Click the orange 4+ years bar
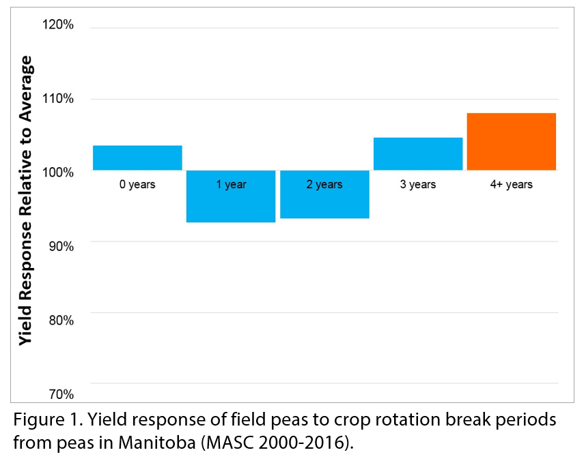Viewport: 584px width, 461px height. pos(511,141)
